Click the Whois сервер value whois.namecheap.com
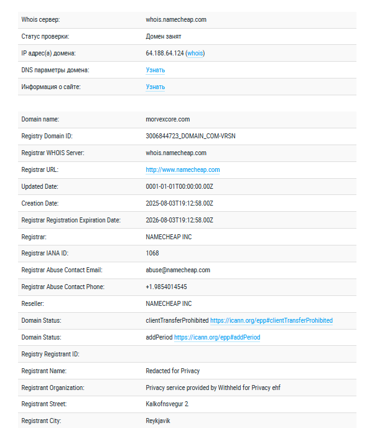Image resolution: width=367 pixels, height=438 pixels. point(176,19)
